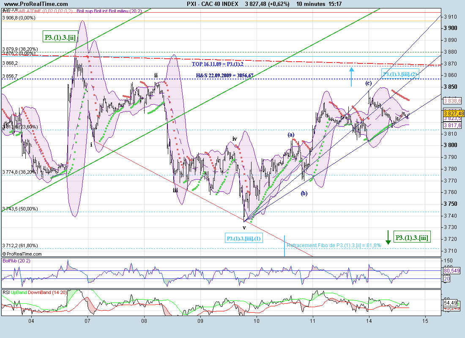Click the '3 906,8 (0,00%)' Fibonacci level label
This screenshot has height=338, width=465.
pos(19,18)
